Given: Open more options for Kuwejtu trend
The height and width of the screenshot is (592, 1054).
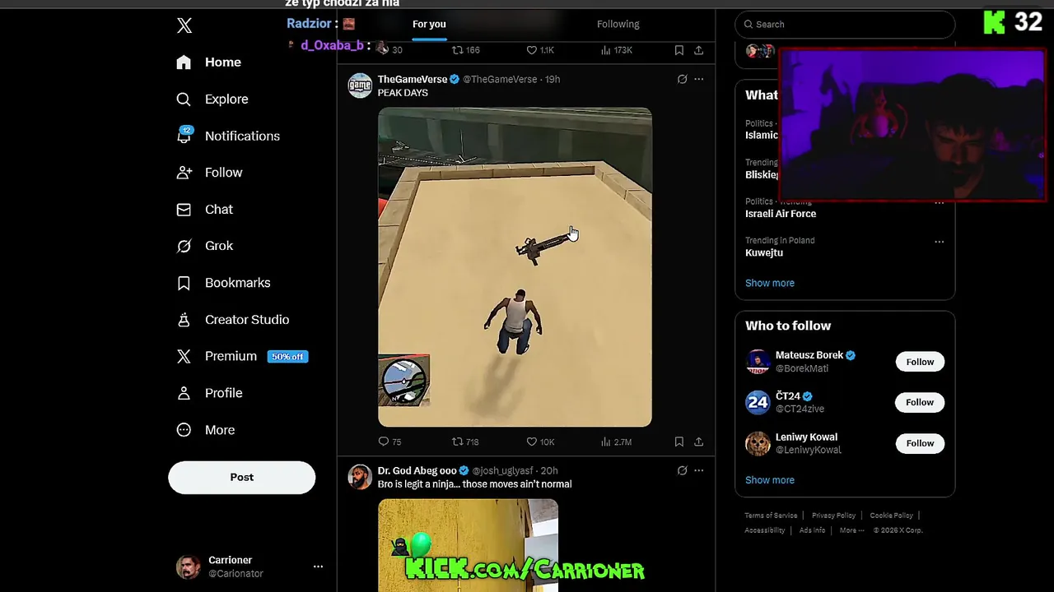Looking at the screenshot, I should click(x=939, y=242).
